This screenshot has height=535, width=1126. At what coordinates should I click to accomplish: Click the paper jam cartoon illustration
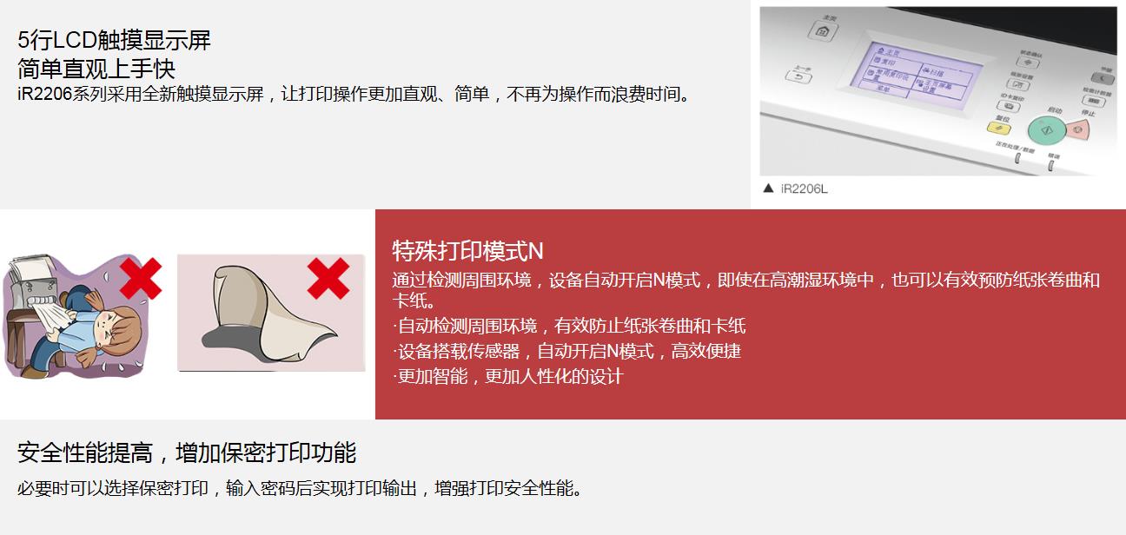click(x=85, y=316)
